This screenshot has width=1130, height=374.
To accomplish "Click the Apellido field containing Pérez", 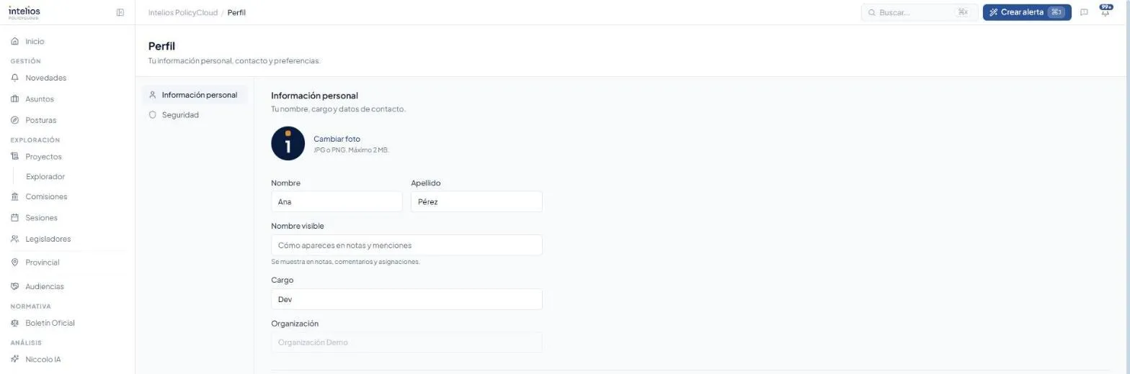I will [x=476, y=201].
